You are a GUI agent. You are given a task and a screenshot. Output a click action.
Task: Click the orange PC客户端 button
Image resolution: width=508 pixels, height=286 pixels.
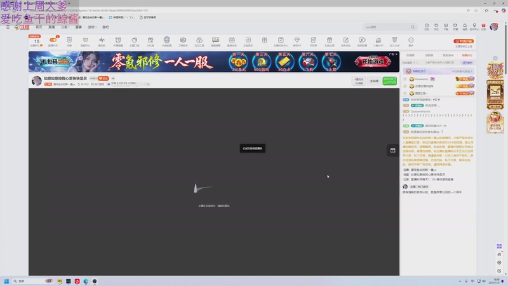464,41
